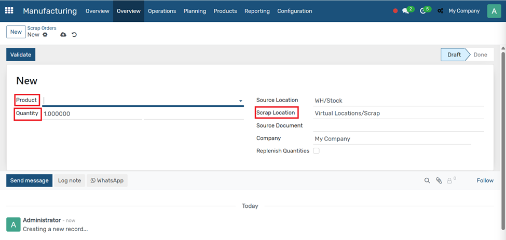Click the Validate button
The image size is (506, 240).
21,54
